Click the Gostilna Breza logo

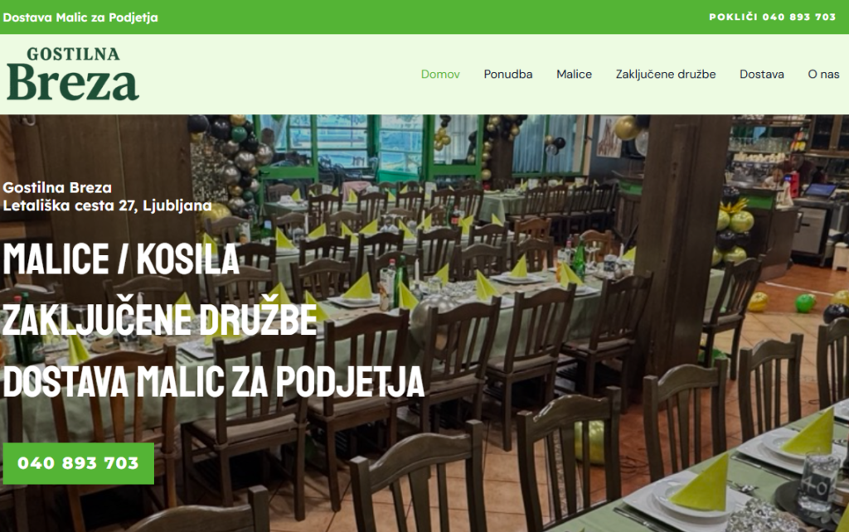(73, 74)
